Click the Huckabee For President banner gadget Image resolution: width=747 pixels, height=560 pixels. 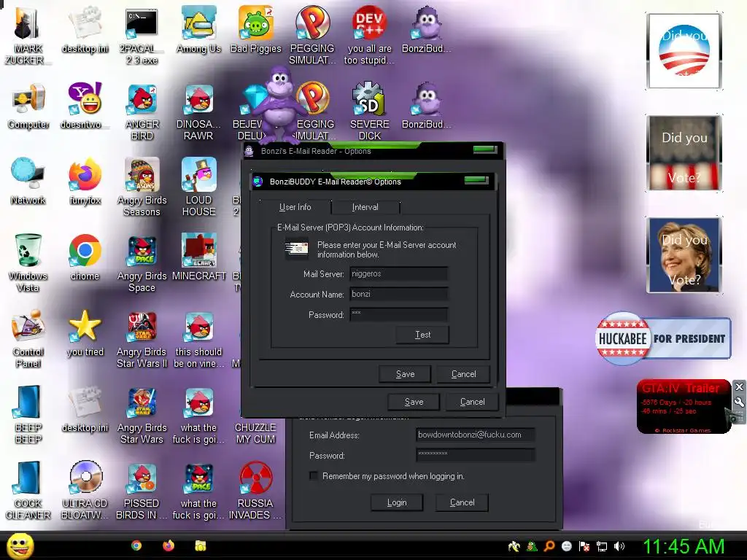(663, 338)
